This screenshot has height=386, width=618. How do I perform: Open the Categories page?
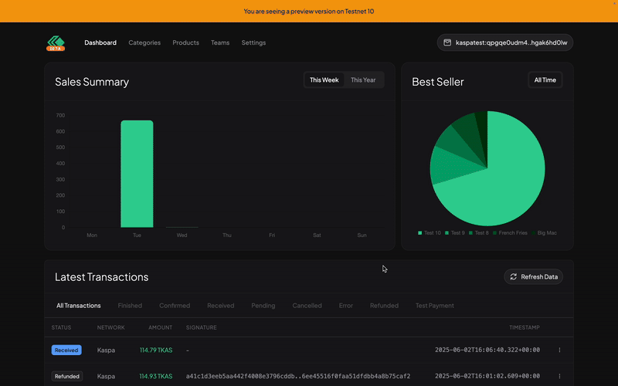tap(144, 42)
